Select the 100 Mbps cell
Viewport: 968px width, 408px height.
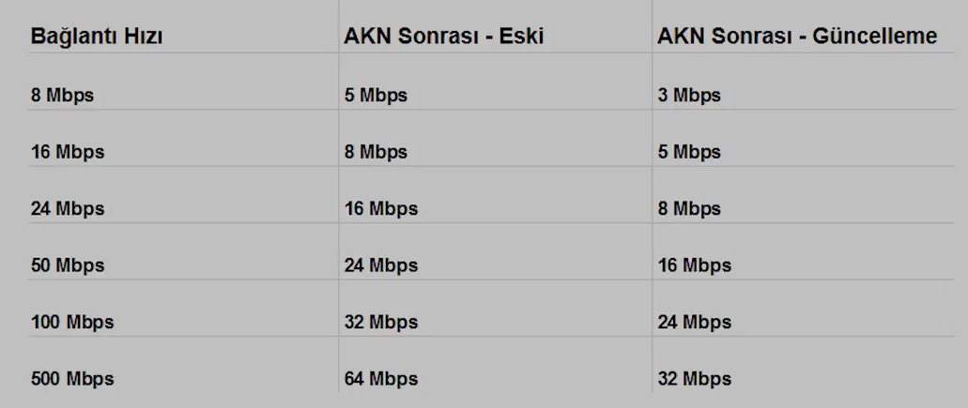(x=72, y=323)
